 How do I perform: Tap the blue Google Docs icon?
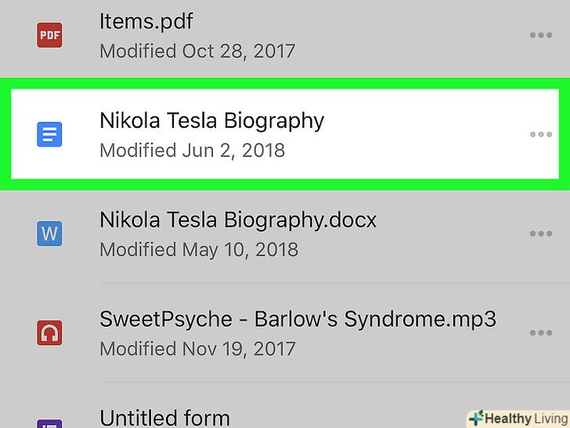pyautogui.click(x=50, y=135)
